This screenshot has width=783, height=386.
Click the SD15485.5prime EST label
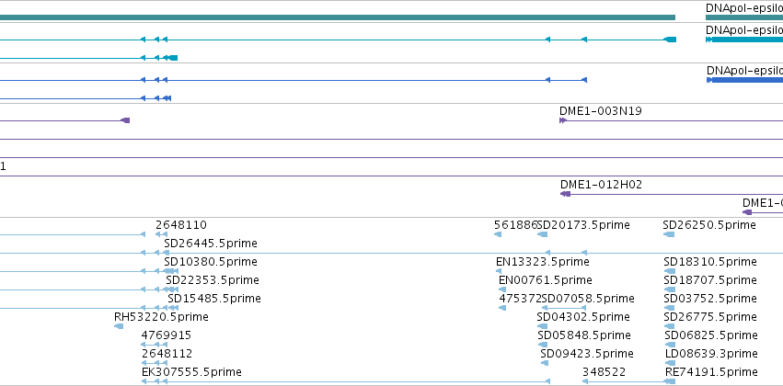point(214,299)
